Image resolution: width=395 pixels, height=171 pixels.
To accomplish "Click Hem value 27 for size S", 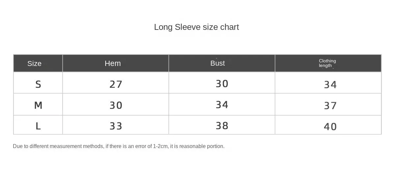I will point(116,84).
